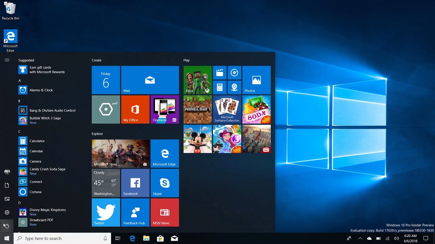Click the Windows Start button
435x244 pixels.
point(7,238)
